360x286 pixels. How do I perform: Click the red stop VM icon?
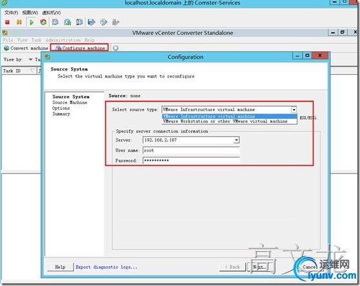[7, 23]
